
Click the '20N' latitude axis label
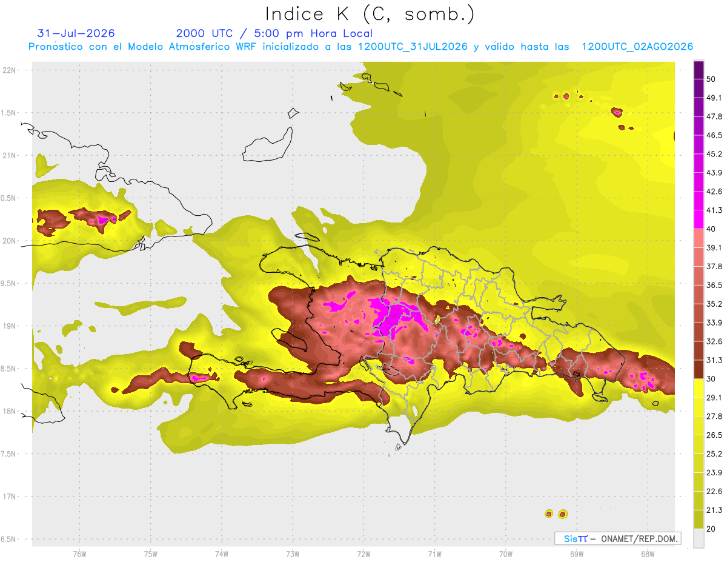[x=10, y=241]
